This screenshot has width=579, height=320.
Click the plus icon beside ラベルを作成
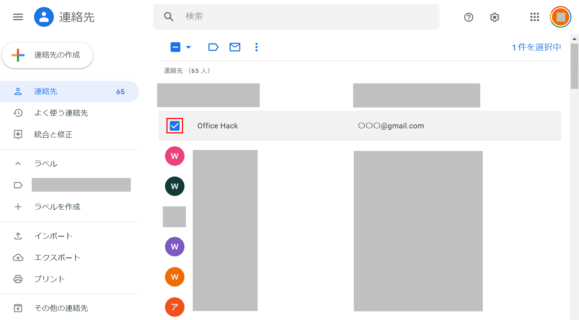[x=18, y=207]
